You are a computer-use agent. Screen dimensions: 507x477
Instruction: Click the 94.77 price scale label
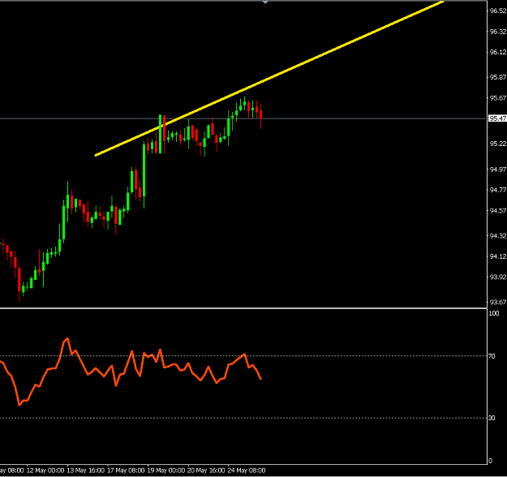click(498, 190)
